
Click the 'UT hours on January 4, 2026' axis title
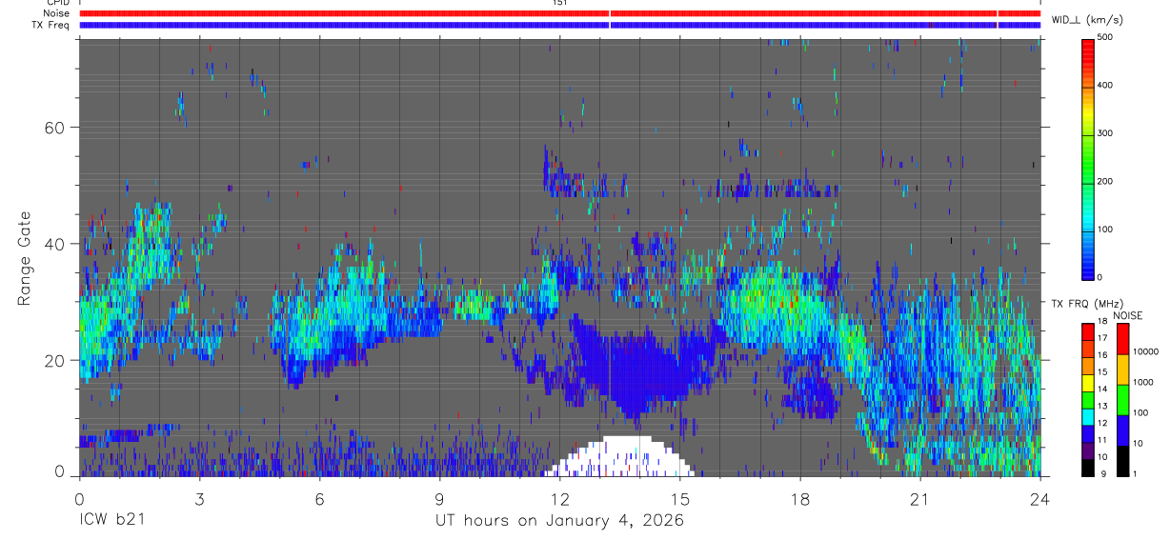559,522
